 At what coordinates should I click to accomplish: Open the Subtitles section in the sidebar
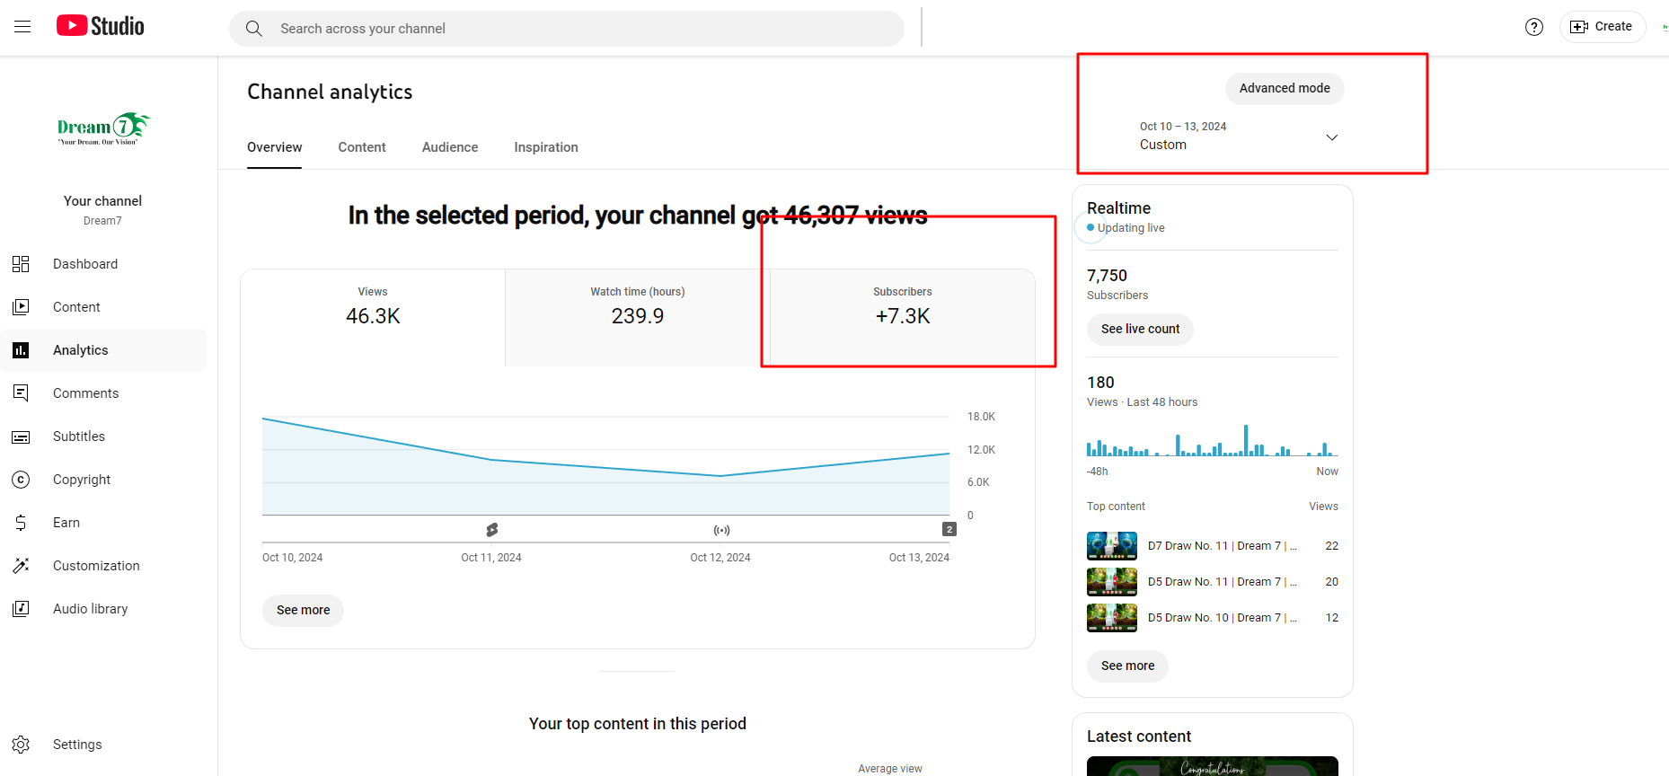pos(79,436)
